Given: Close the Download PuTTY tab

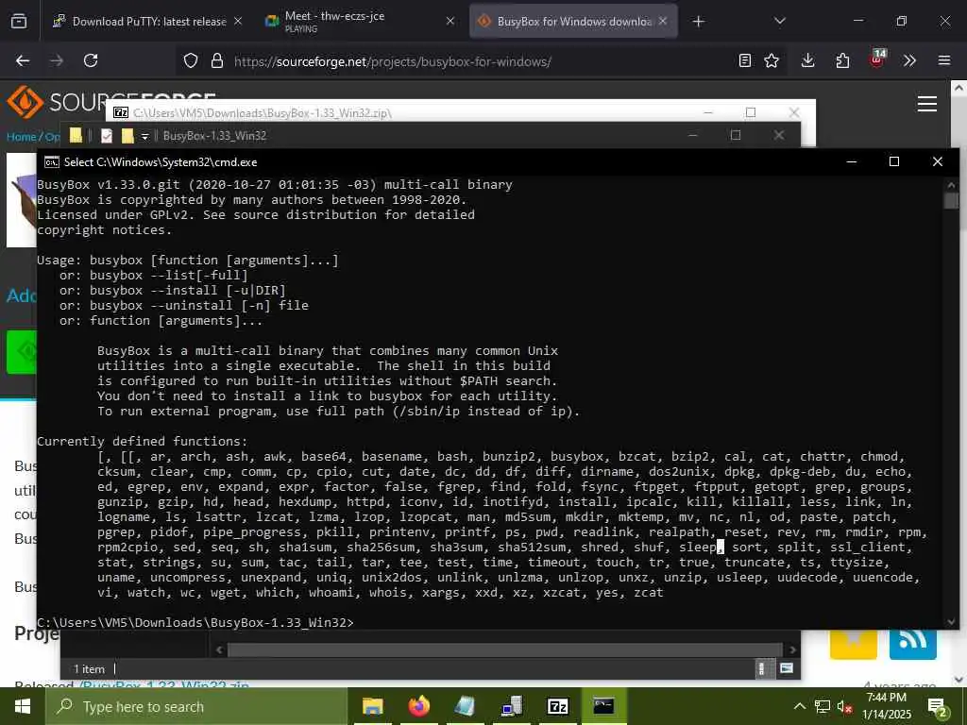Looking at the screenshot, I should (238, 22).
